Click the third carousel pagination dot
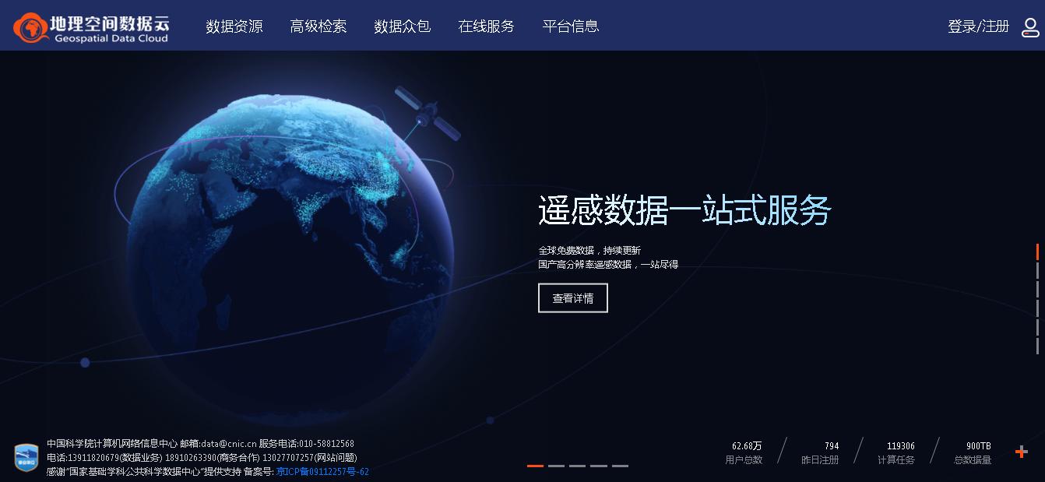This screenshot has height=482, width=1045. 579,465
